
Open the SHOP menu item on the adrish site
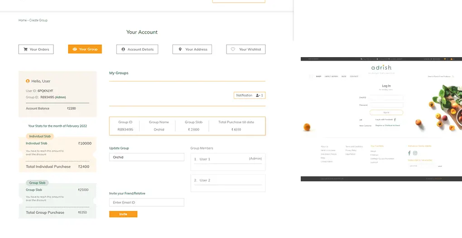click(x=318, y=77)
